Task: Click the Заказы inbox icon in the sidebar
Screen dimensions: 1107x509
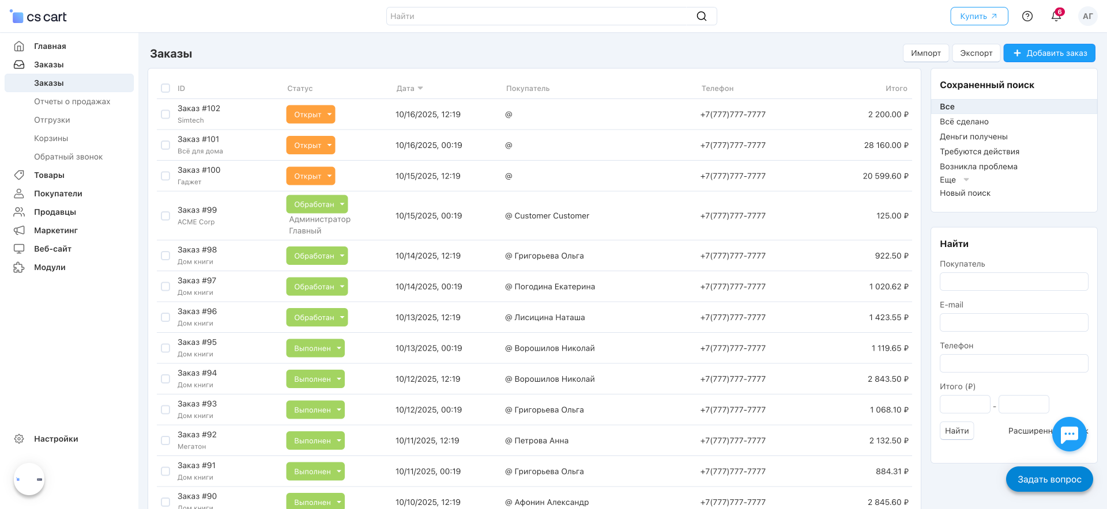Action: tap(19, 64)
